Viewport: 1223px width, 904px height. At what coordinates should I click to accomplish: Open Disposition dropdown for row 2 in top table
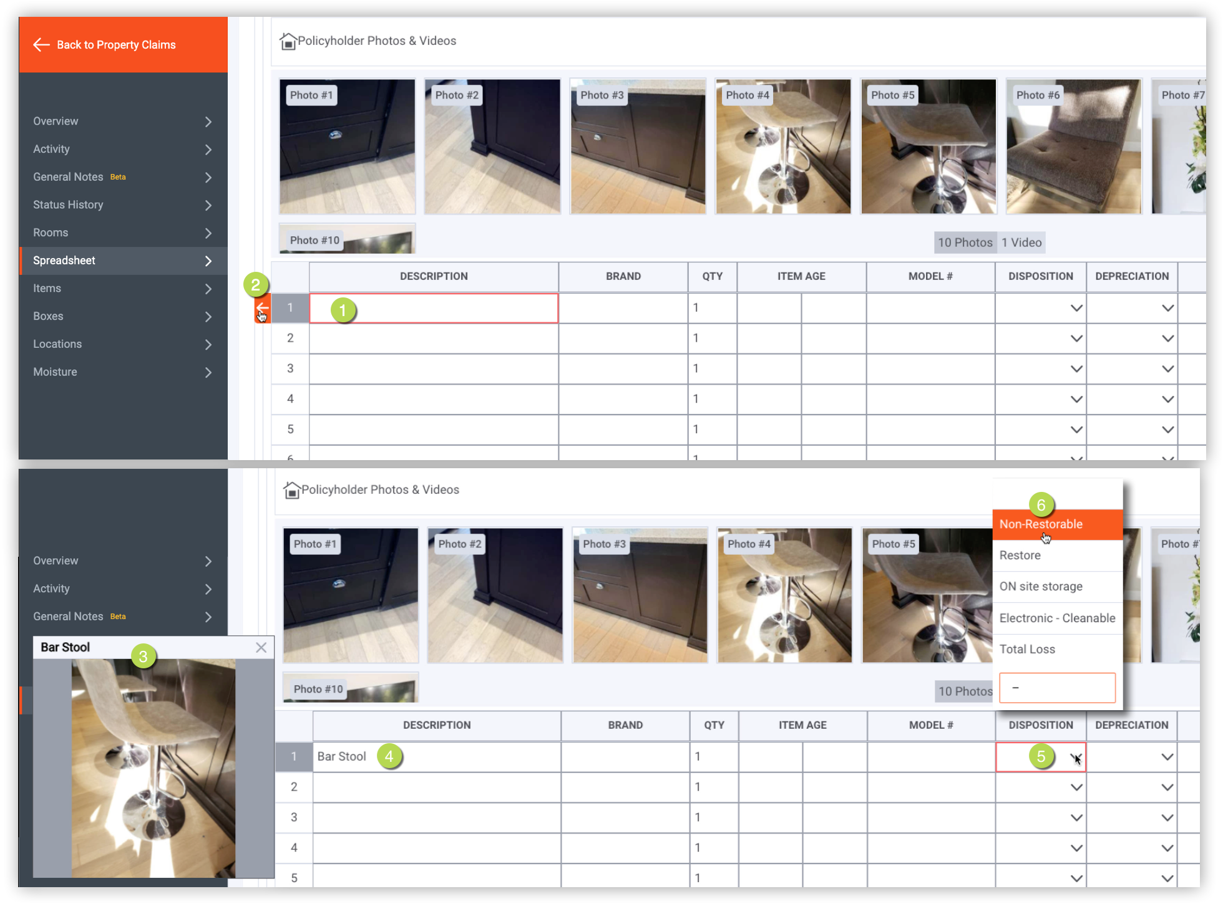(x=1076, y=339)
